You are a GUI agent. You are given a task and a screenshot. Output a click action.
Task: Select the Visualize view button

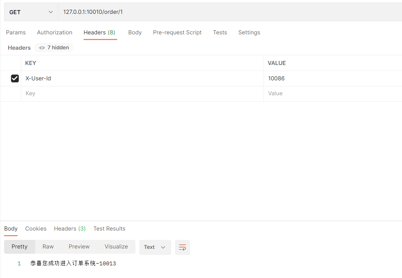[x=116, y=247]
